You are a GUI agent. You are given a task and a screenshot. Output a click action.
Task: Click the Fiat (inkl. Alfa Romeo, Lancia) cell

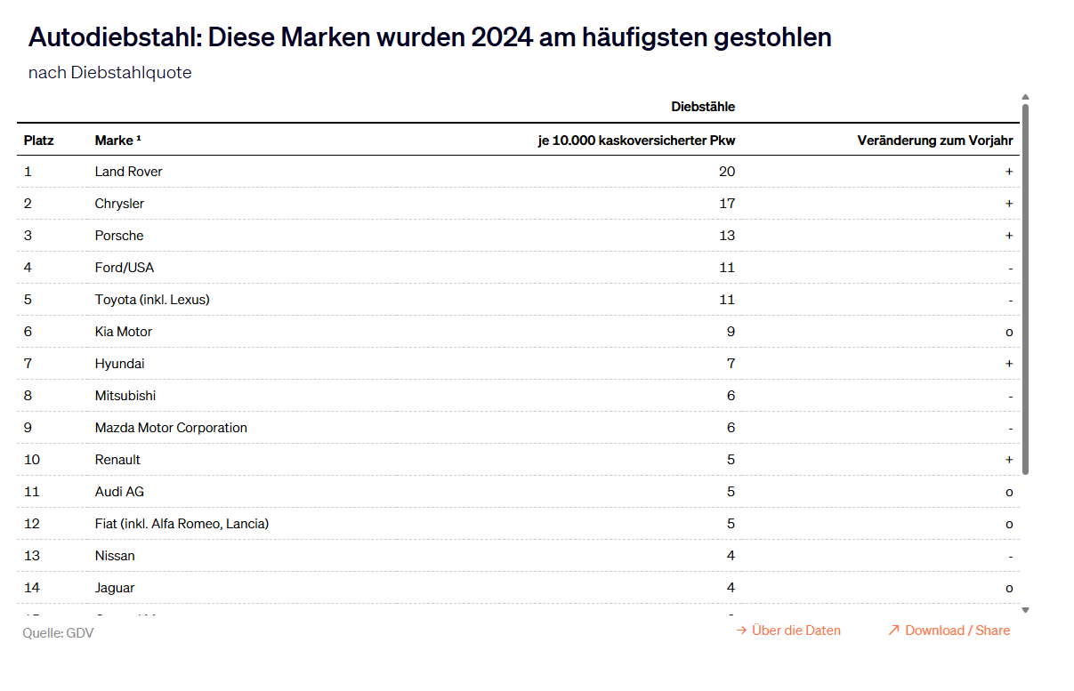[x=182, y=524]
